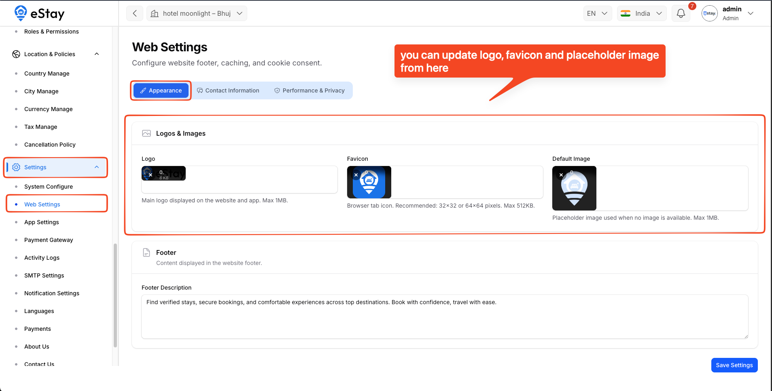
Task: Switch to the Performance & Privacy tab
Action: pyautogui.click(x=310, y=90)
